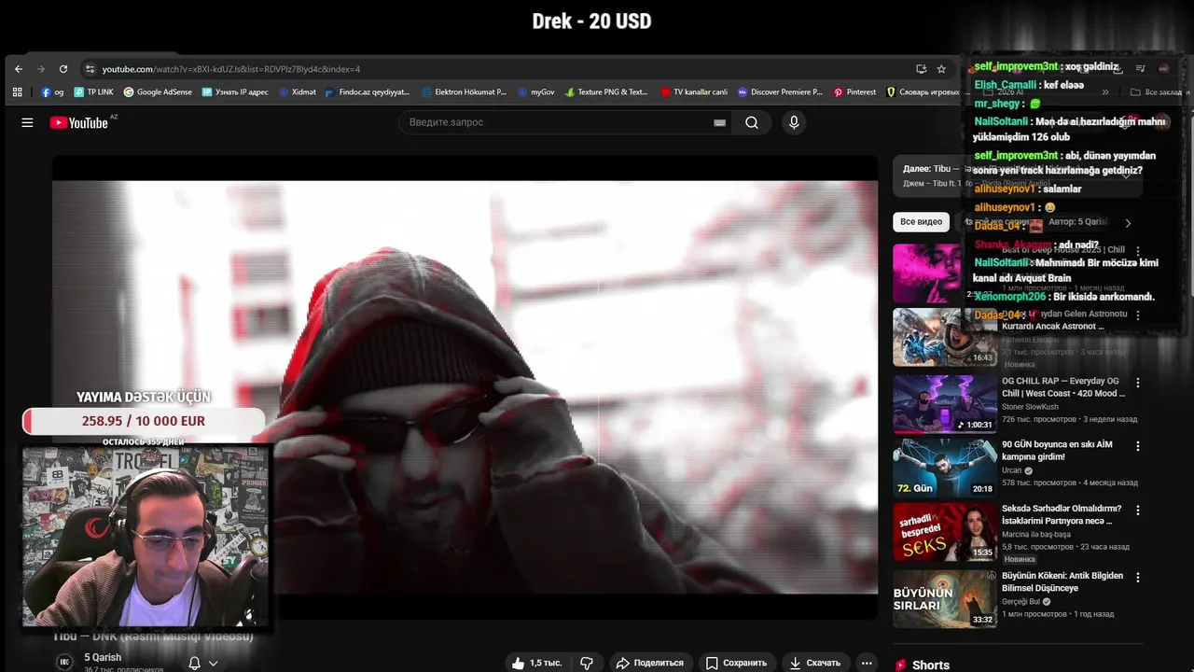Start voice search with the microphone icon

click(x=794, y=122)
